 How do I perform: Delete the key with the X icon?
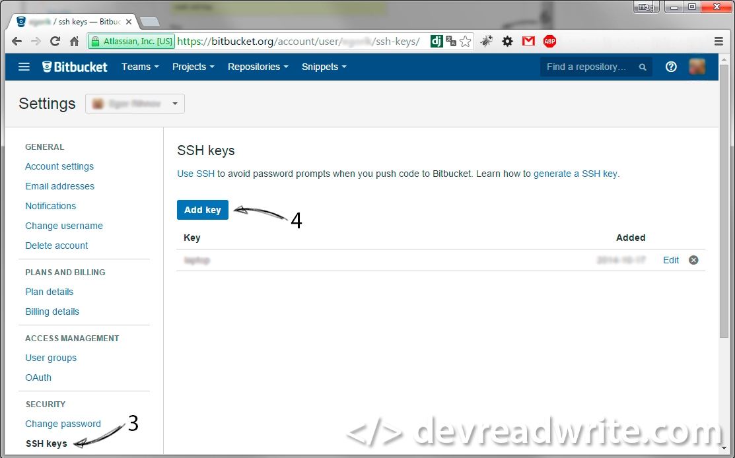point(694,260)
